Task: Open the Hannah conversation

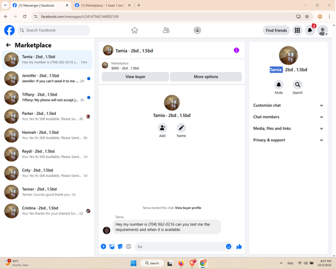Action: tap(47, 135)
